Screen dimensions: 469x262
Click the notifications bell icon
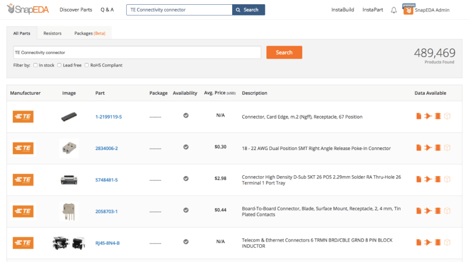[393, 10]
